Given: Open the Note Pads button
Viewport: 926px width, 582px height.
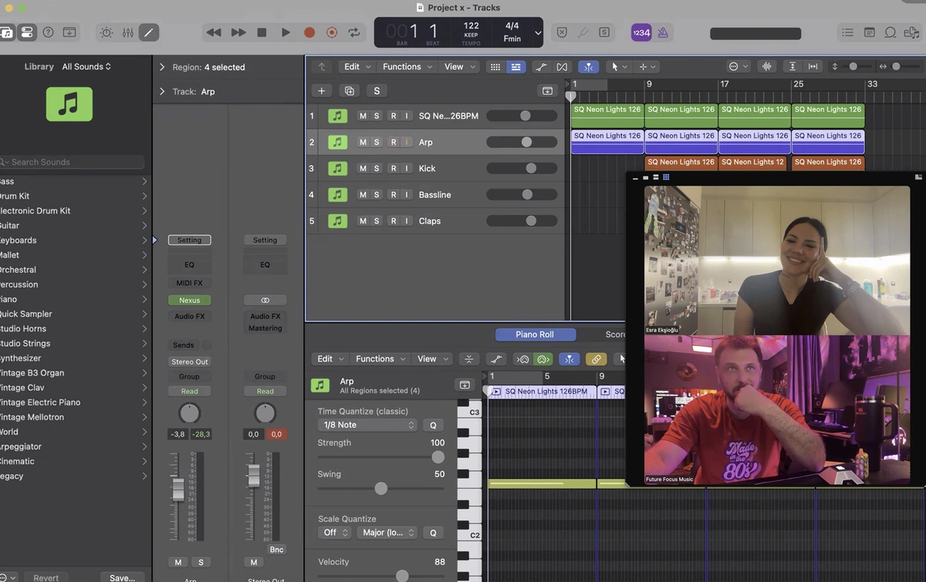Looking at the screenshot, I should pos(870,32).
